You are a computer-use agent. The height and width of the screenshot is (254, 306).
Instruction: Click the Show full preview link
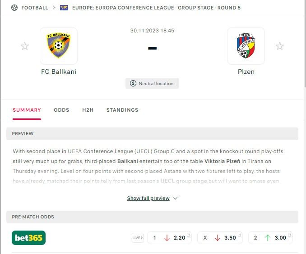[x=148, y=198]
